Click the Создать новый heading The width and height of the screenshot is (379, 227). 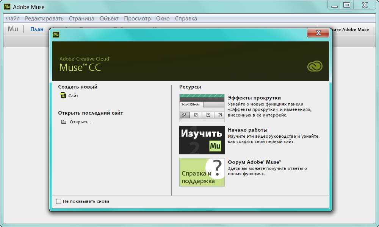click(x=78, y=87)
